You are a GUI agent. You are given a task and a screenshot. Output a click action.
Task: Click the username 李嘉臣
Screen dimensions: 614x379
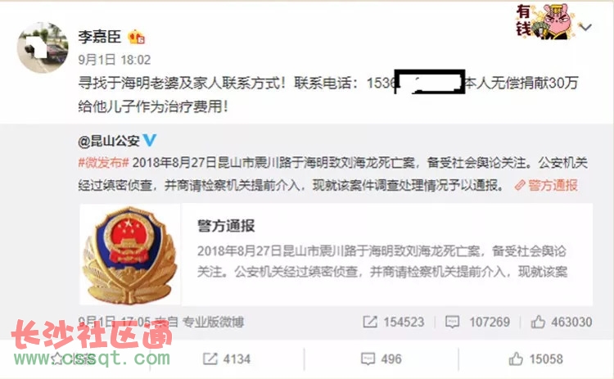99,37
